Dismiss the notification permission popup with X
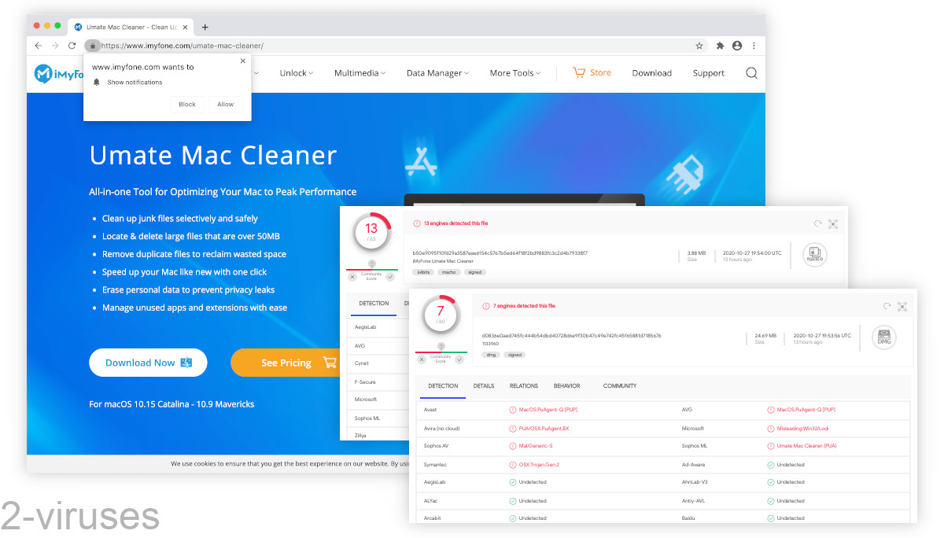Viewport: 944px width, 538px height. click(x=242, y=61)
